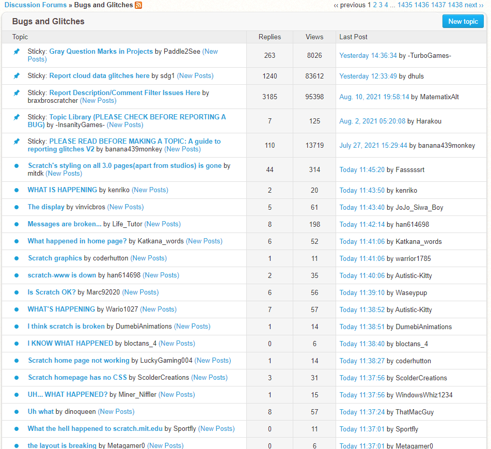Screen dimensions: 491x449
Task: Jump to page 1436
Action: [x=422, y=5]
